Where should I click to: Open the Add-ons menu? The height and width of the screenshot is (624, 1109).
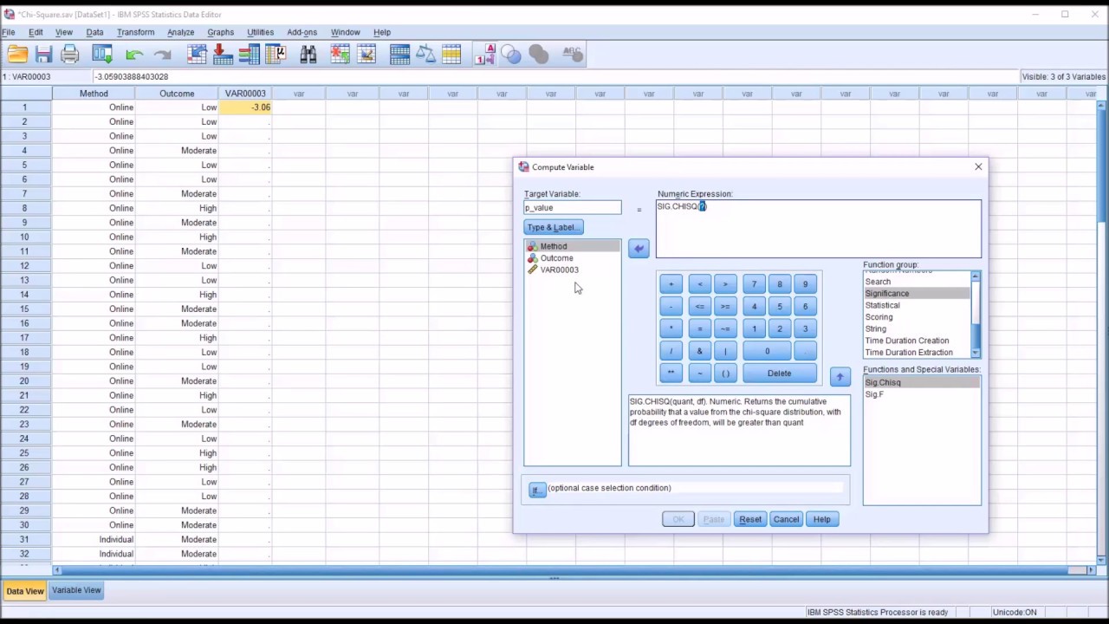tap(302, 32)
